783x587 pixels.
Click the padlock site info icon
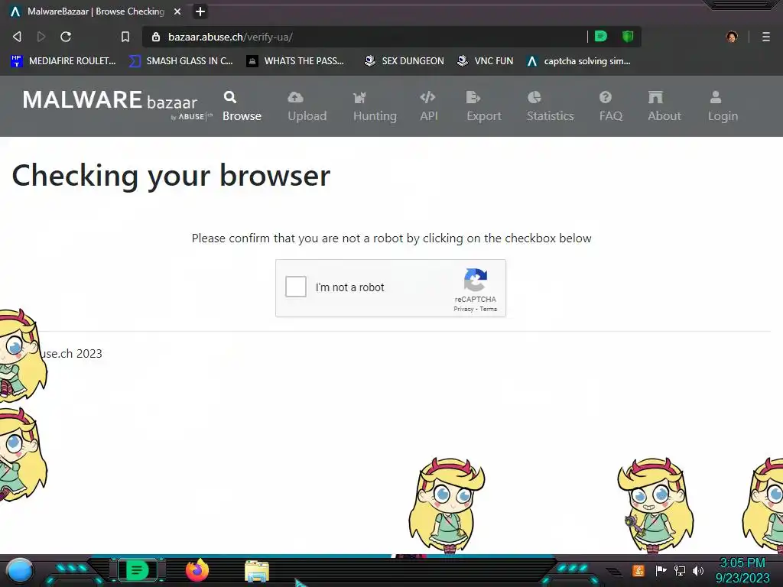point(156,37)
